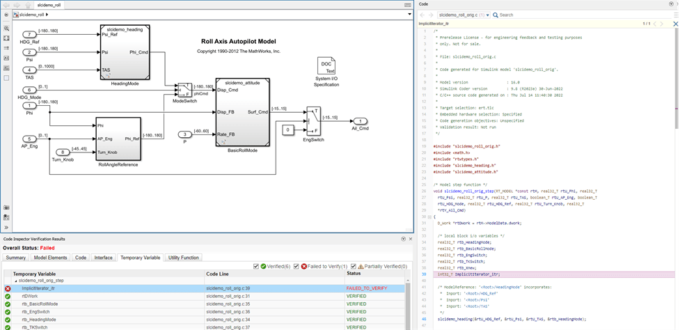Close the ImplicitIterator_itr search bar
The height and width of the screenshot is (330, 680).
[x=675, y=24]
